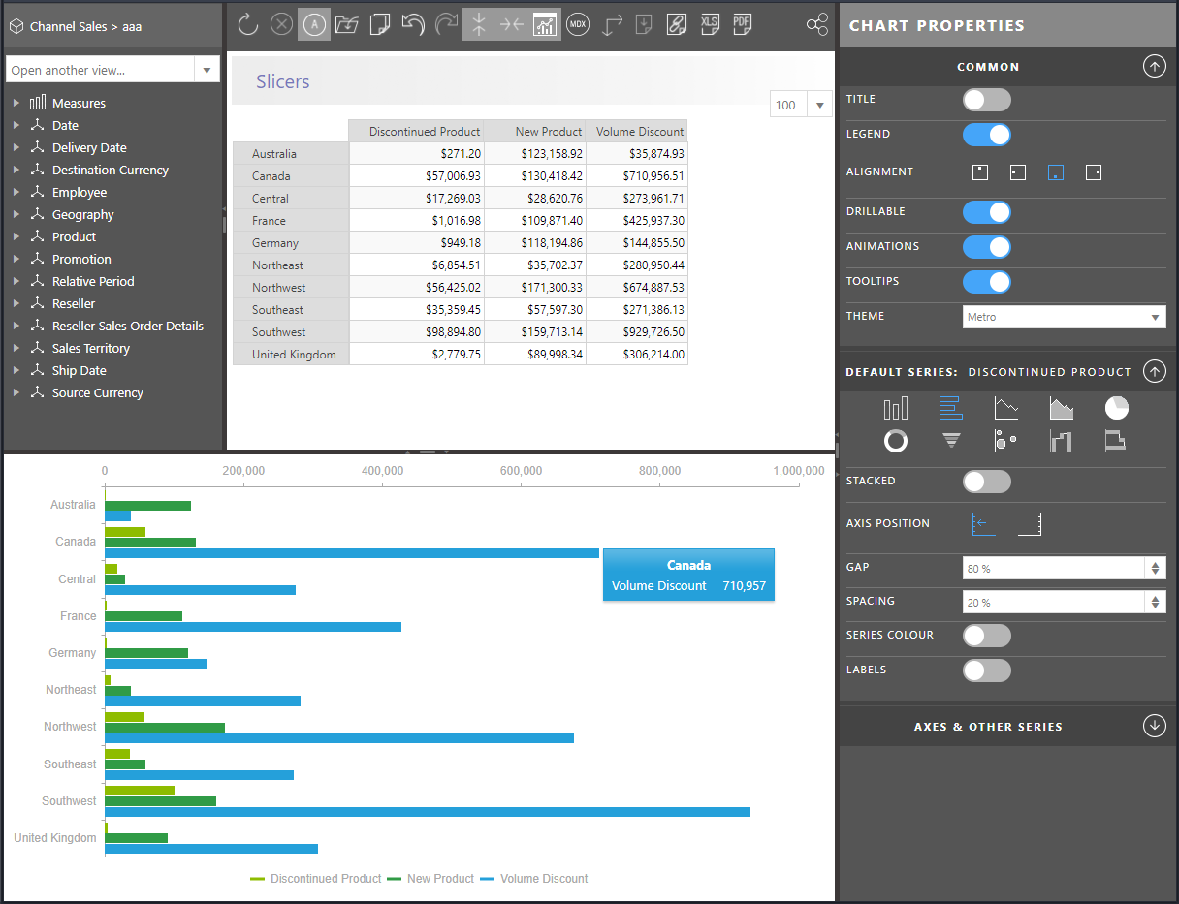Click the MDX query icon
Image resolution: width=1179 pixels, height=904 pixels.
[x=578, y=25]
